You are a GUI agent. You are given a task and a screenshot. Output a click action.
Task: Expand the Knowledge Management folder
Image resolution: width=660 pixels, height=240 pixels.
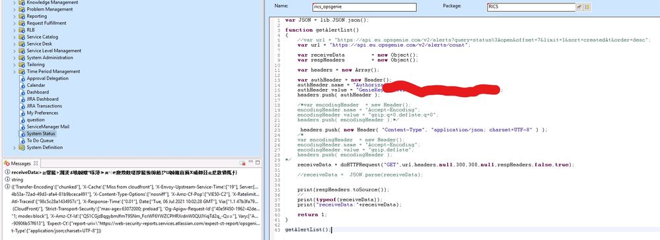click(x=15, y=3)
